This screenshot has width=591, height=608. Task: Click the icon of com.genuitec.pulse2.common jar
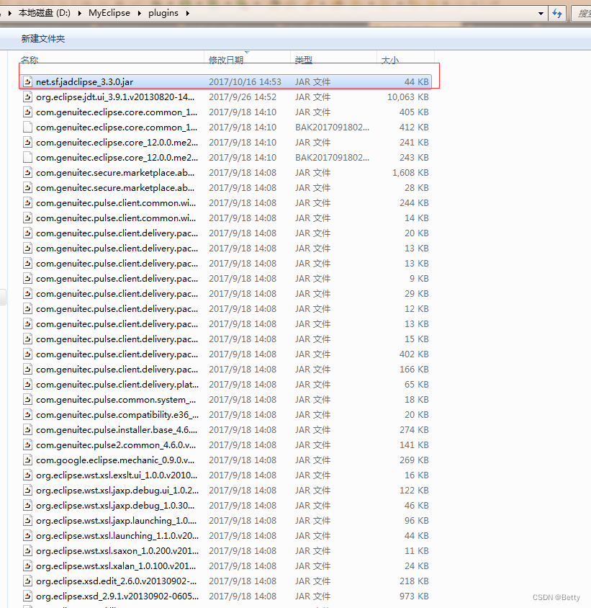coord(27,444)
